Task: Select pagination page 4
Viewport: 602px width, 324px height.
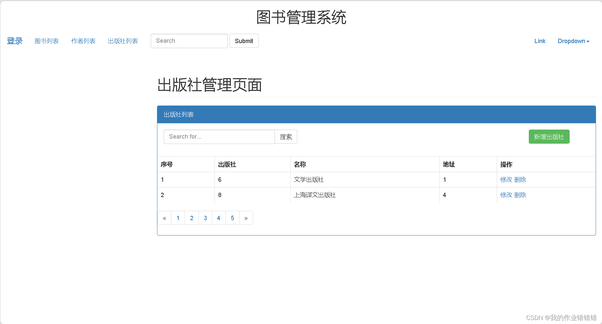Action: 219,218
